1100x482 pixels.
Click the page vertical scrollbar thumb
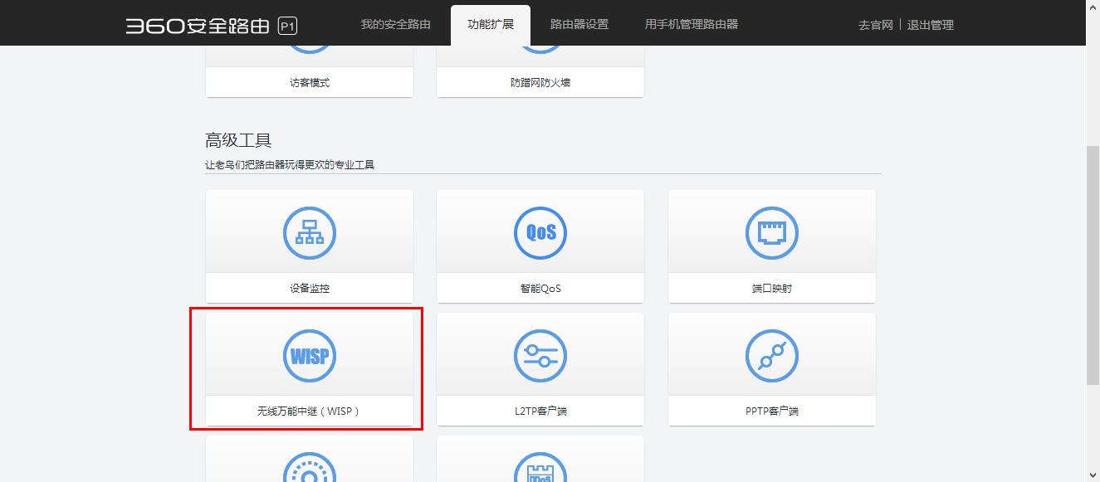(x=1093, y=265)
